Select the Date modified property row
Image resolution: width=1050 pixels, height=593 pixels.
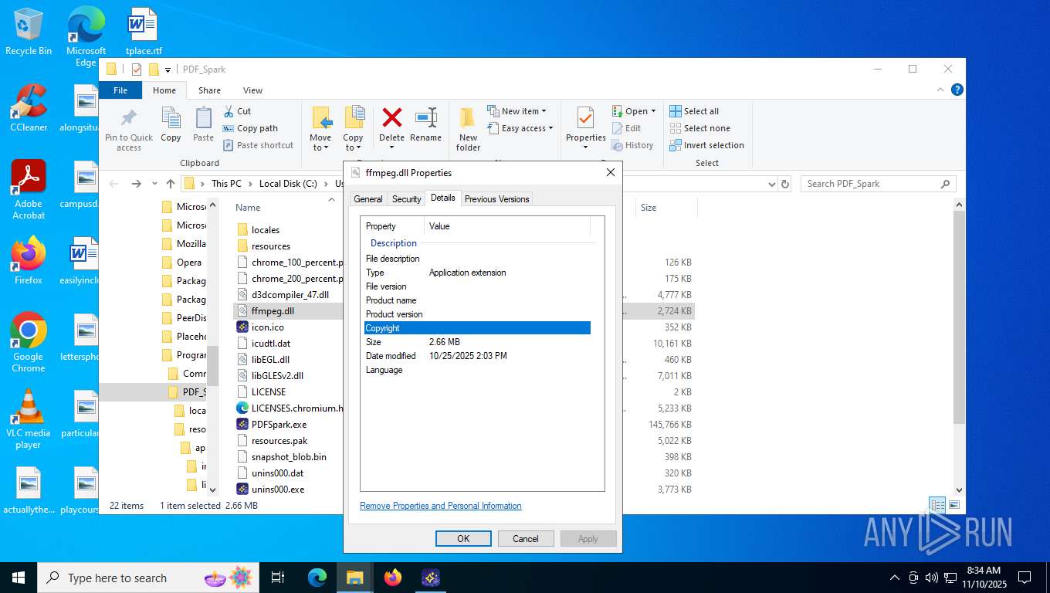click(x=477, y=356)
